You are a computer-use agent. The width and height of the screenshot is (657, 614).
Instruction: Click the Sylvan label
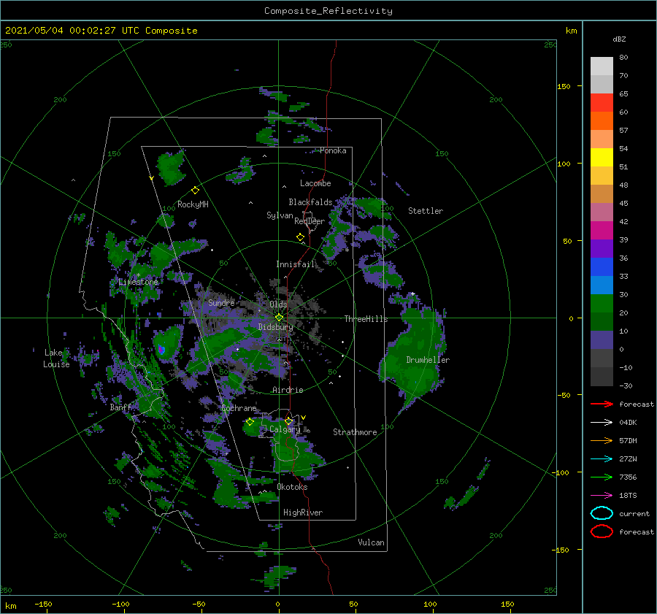click(280, 215)
